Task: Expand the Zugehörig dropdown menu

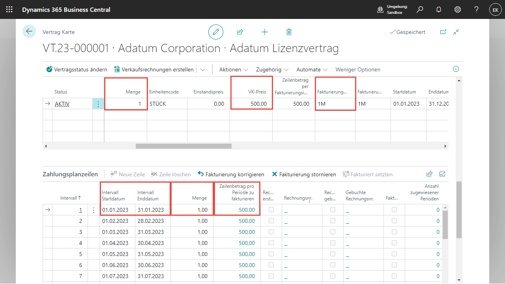Action: 272,69
